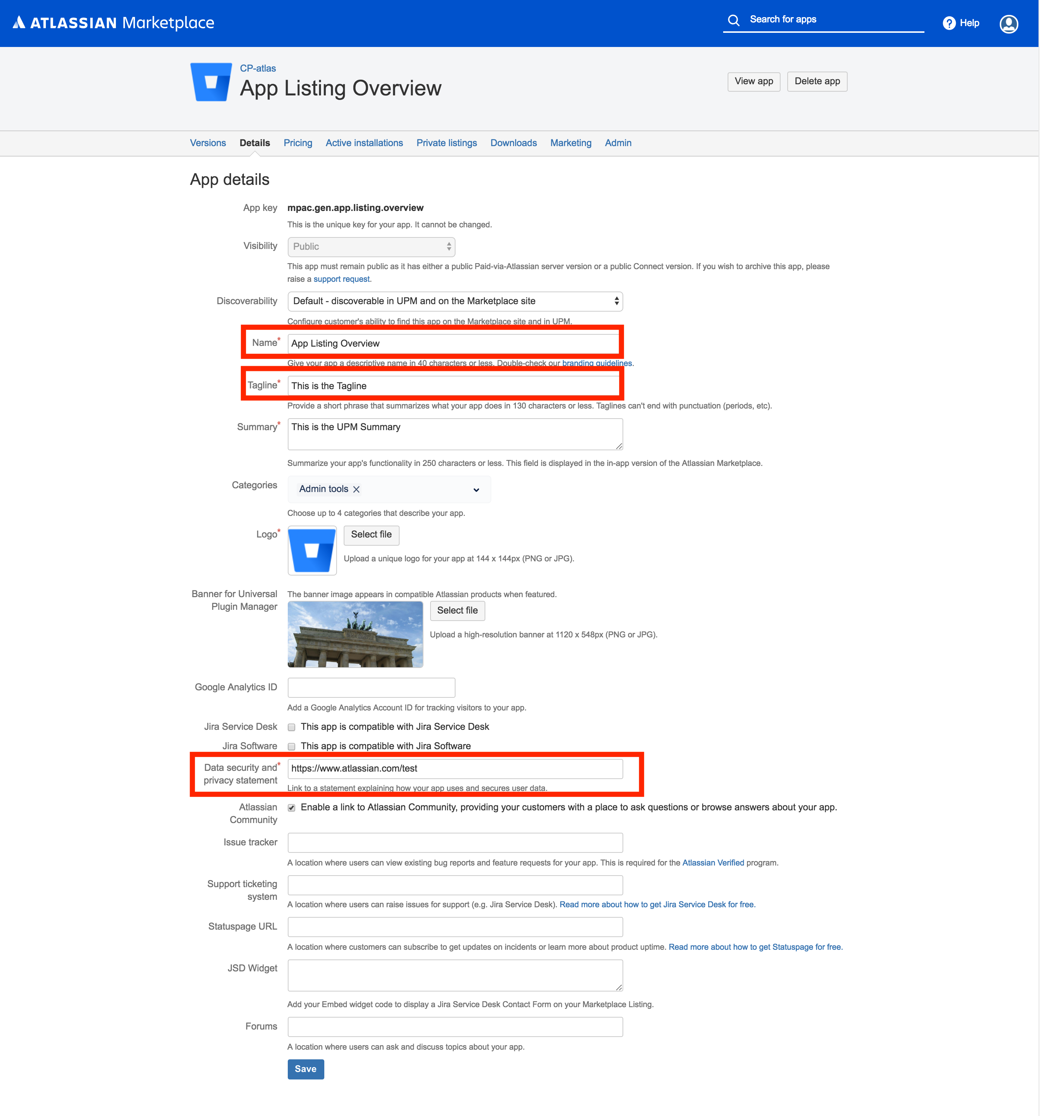Screen dimensions: 1040x1116
Task: Click the app logo thumbnail in Logo field
Action: [x=312, y=551]
